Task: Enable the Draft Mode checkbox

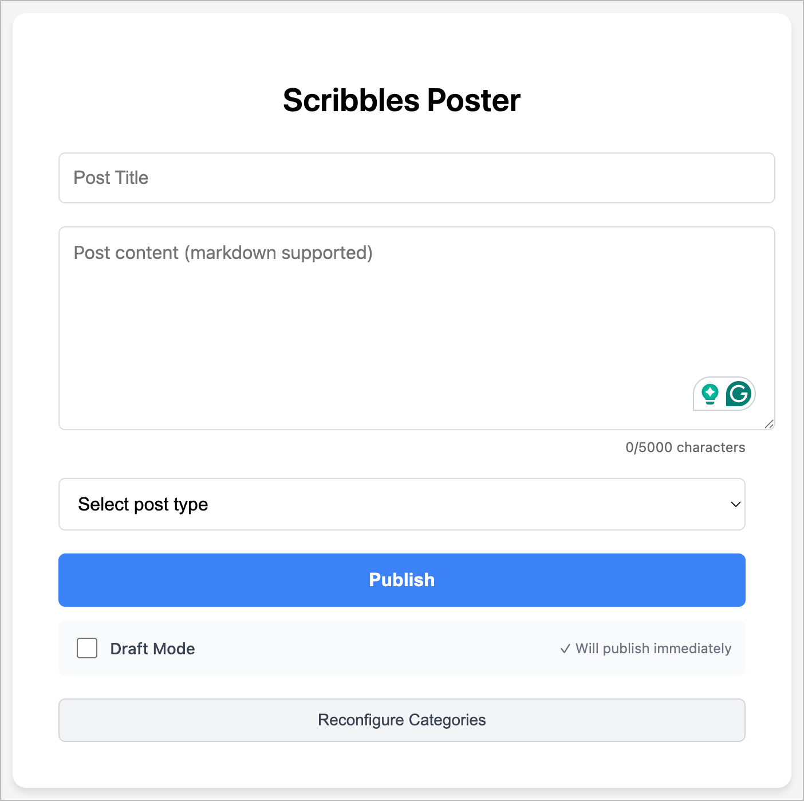Action: 87,648
